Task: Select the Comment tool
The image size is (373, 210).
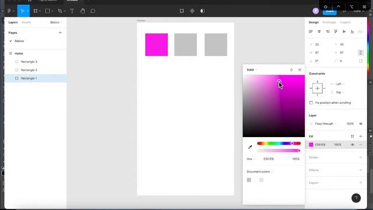Action: click(93, 11)
